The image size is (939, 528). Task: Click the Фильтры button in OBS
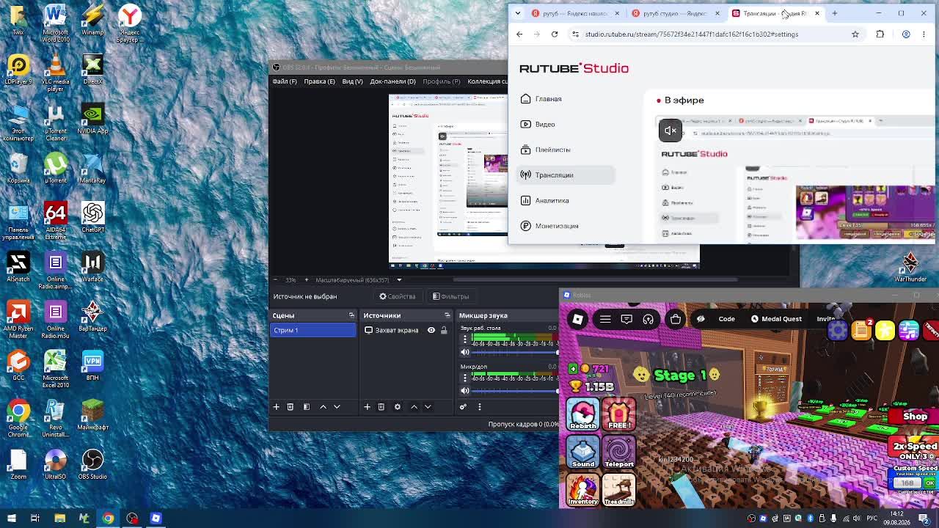point(450,296)
